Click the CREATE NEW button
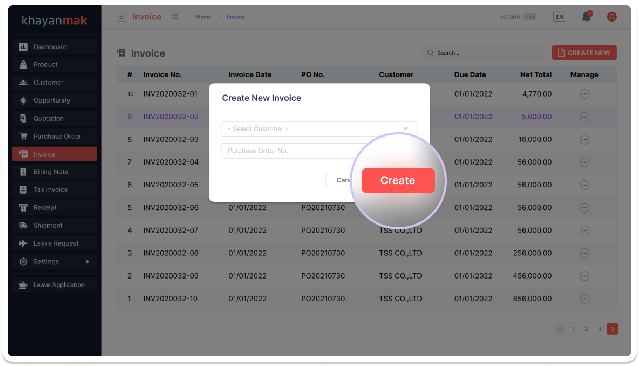The image size is (639, 366). [584, 53]
